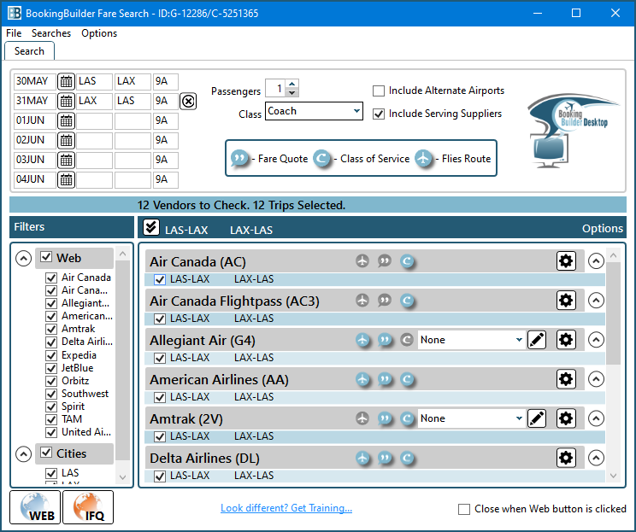The height and width of the screenshot is (532, 636).
Task: Open the Options menu
Action: coord(99,33)
